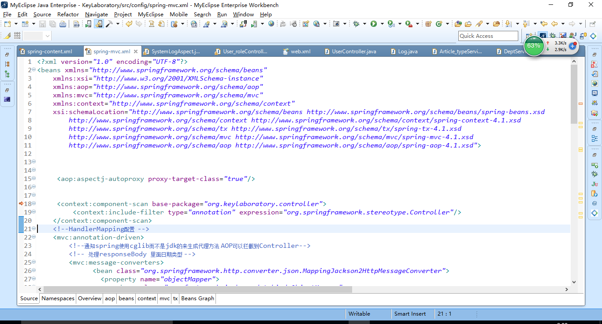Viewport: 602px width, 324px height.
Task: Click the hammer build tool icon
Action: pos(109,24)
